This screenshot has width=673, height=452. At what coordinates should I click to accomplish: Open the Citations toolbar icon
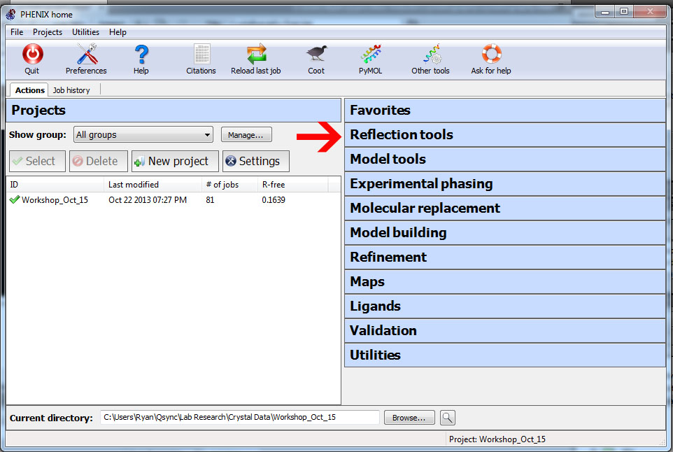(201, 55)
